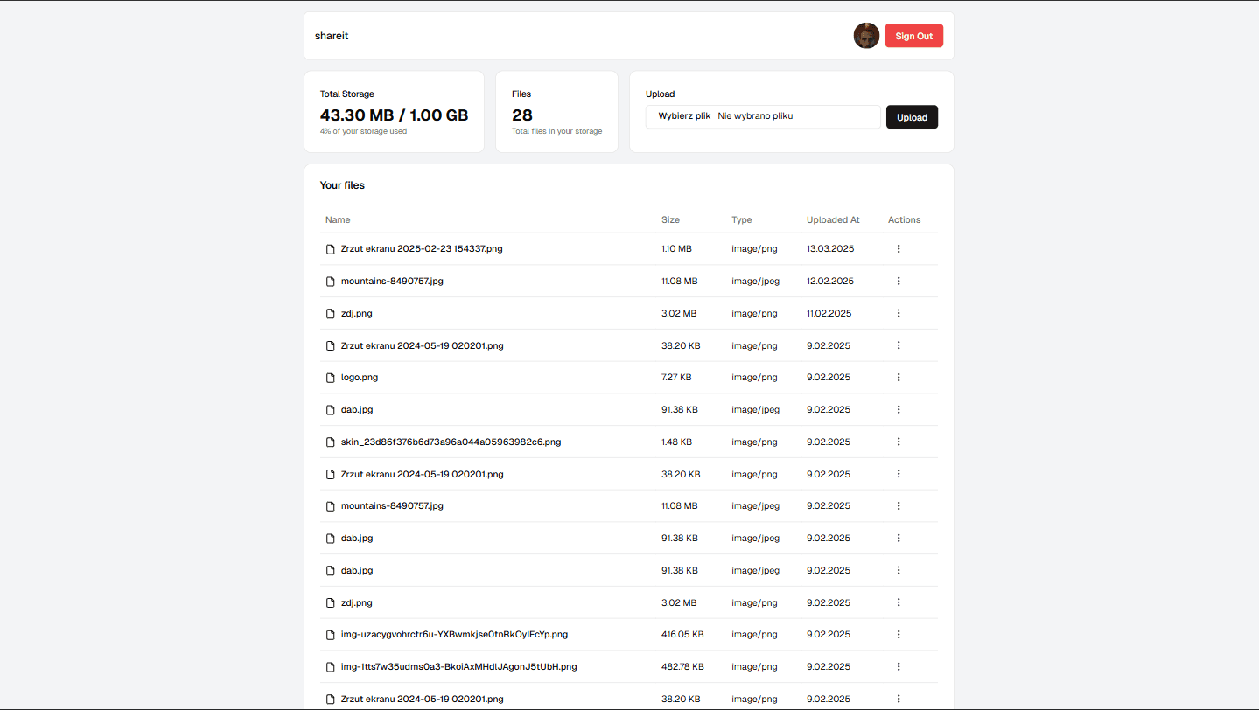Click the shareit logo text
This screenshot has height=710, width=1259.
pos(332,36)
